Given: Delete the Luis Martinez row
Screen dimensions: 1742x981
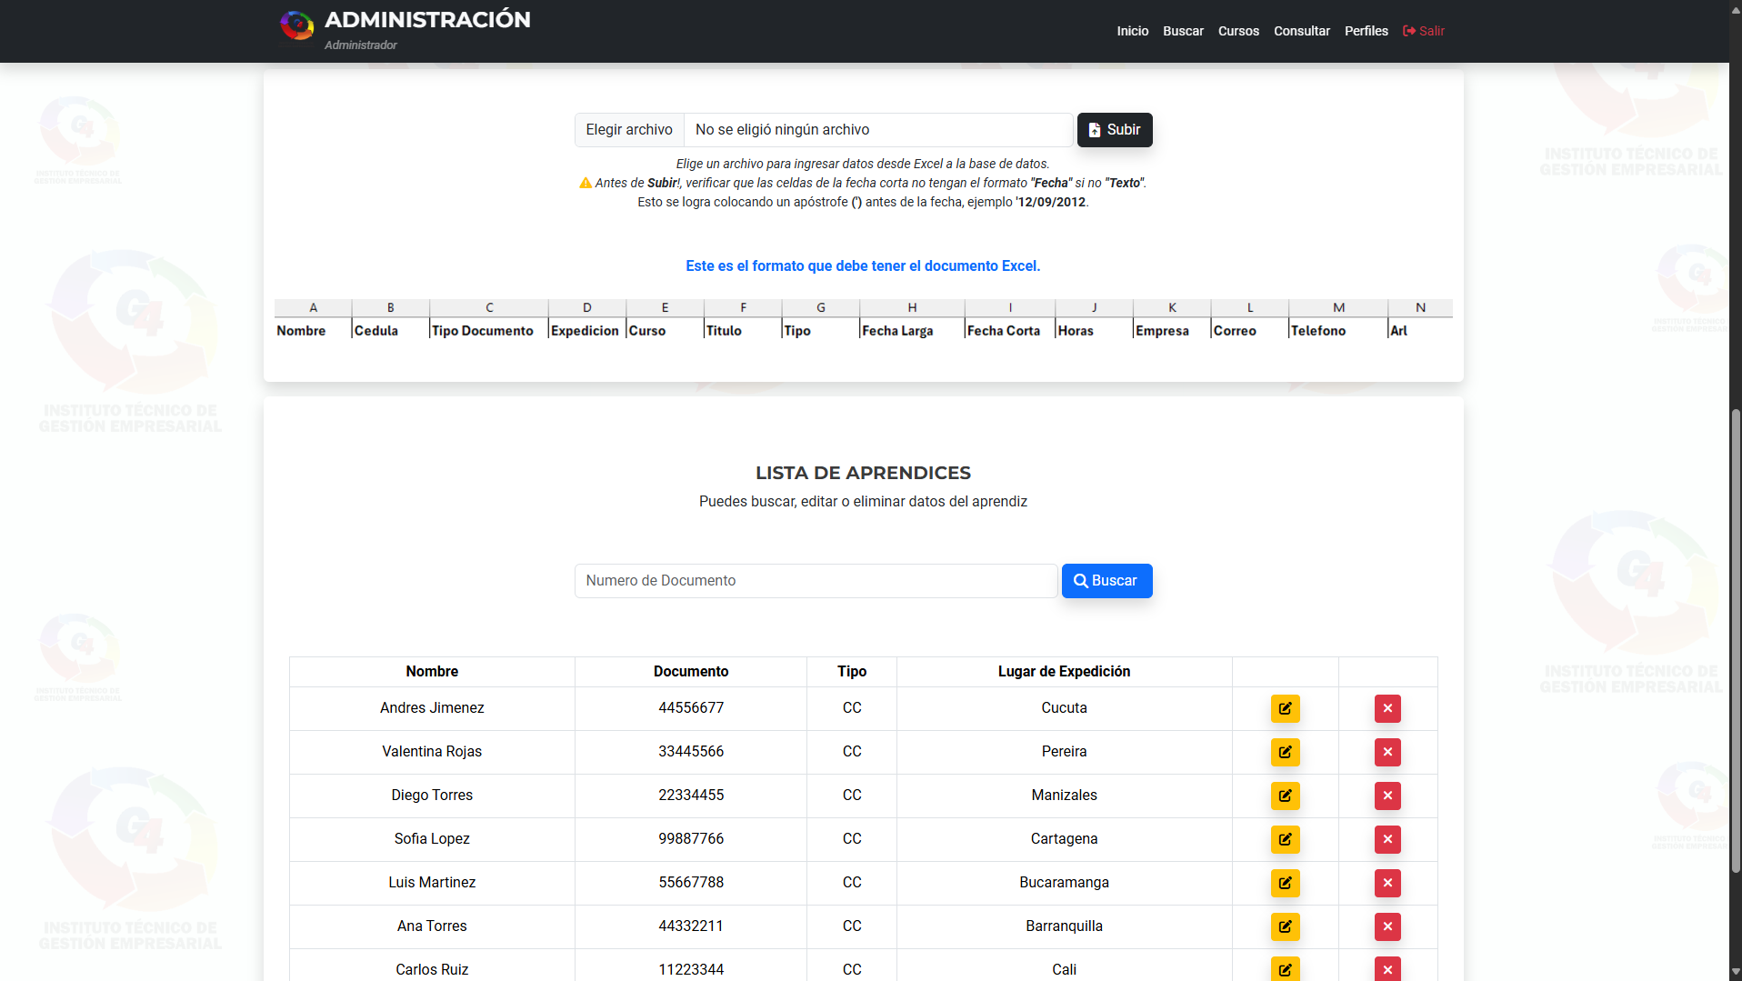Looking at the screenshot, I should point(1387,883).
